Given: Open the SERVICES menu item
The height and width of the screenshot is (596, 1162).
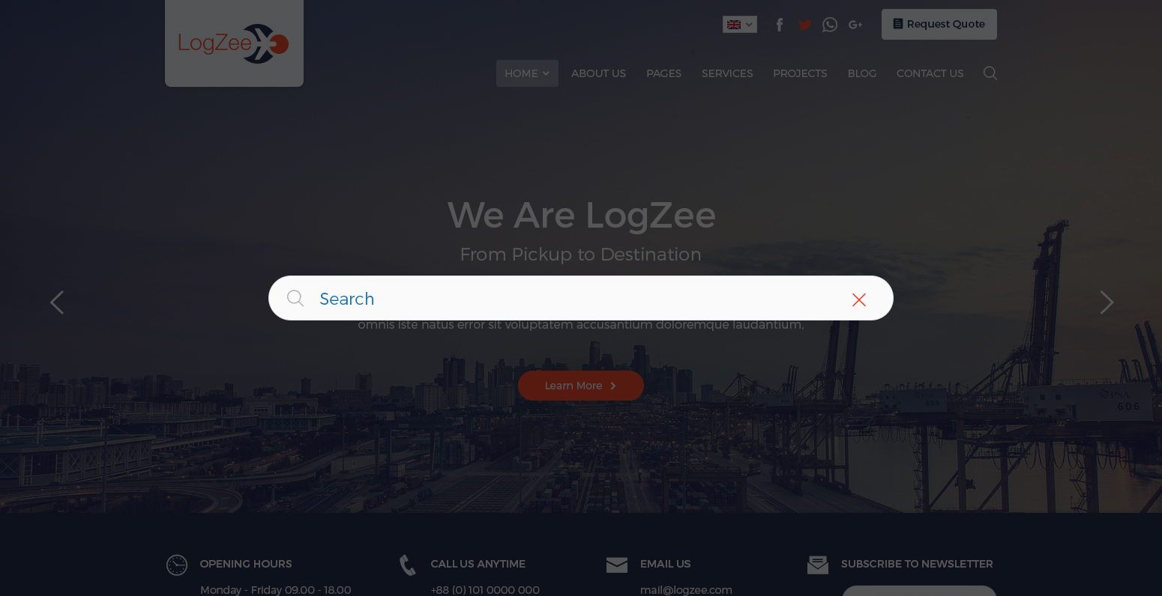Looking at the screenshot, I should 727,73.
